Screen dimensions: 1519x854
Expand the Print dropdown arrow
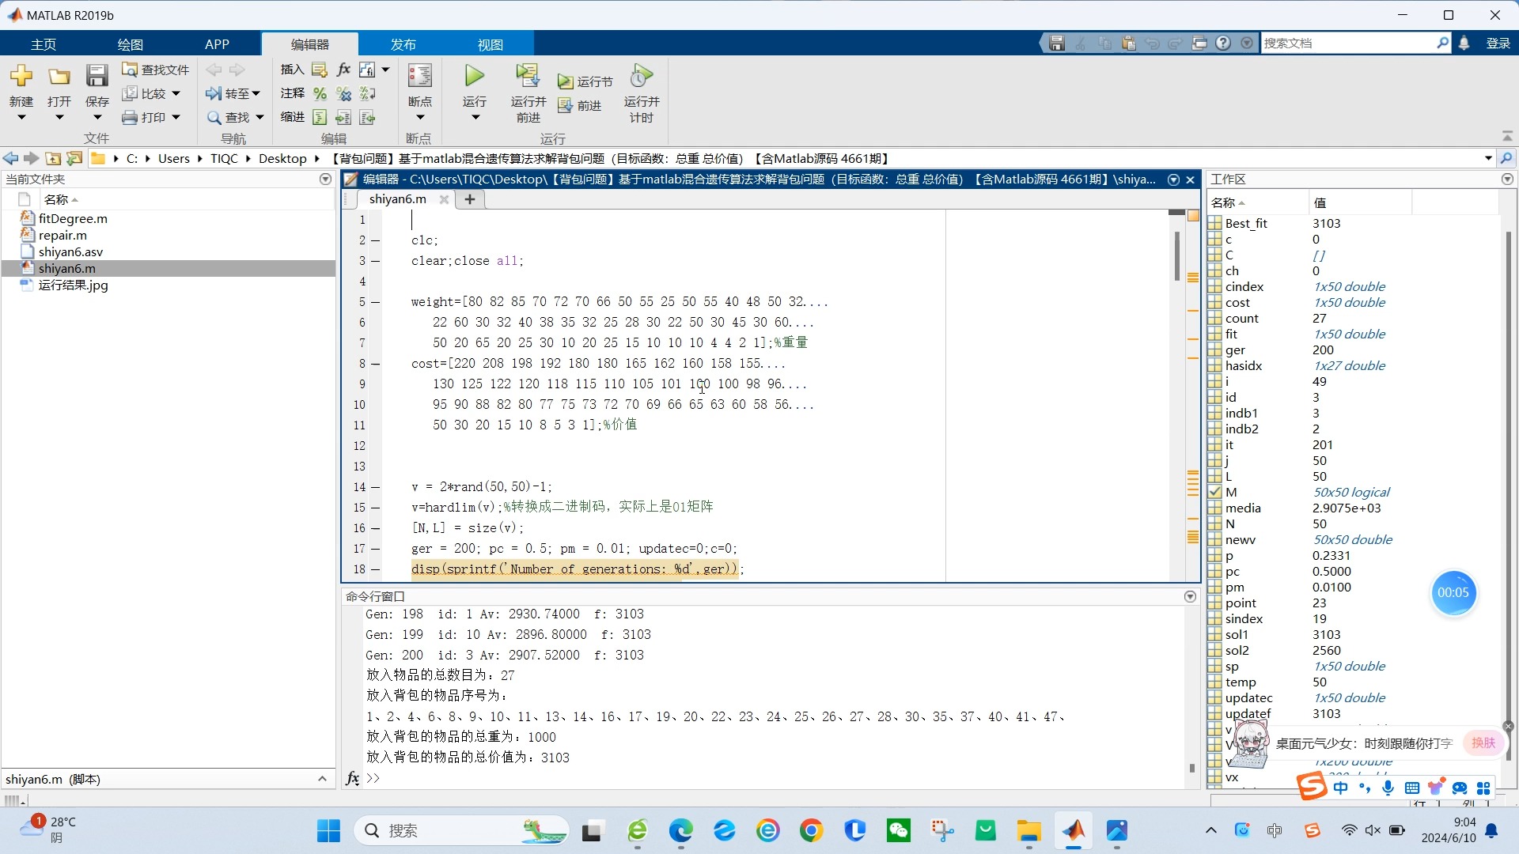[x=176, y=118]
